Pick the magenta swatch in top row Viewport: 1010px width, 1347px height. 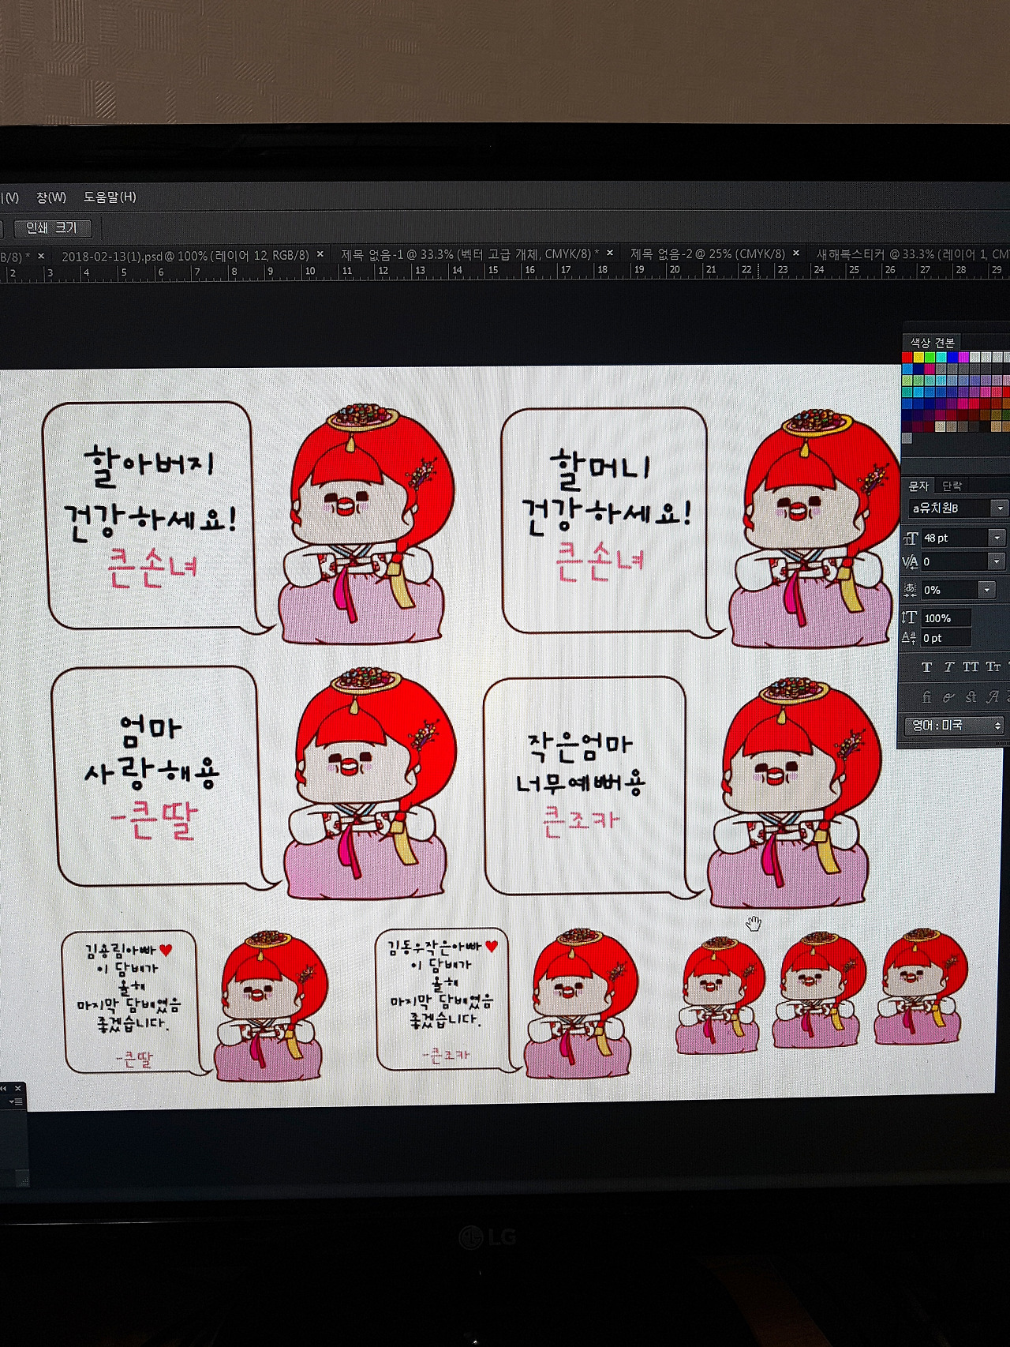tap(963, 358)
